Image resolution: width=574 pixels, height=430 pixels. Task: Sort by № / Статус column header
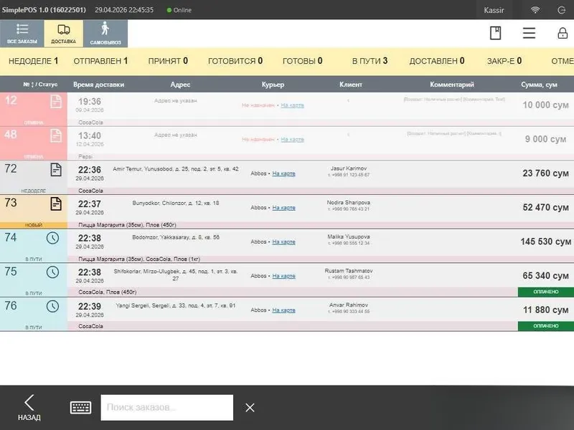coord(40,85)
